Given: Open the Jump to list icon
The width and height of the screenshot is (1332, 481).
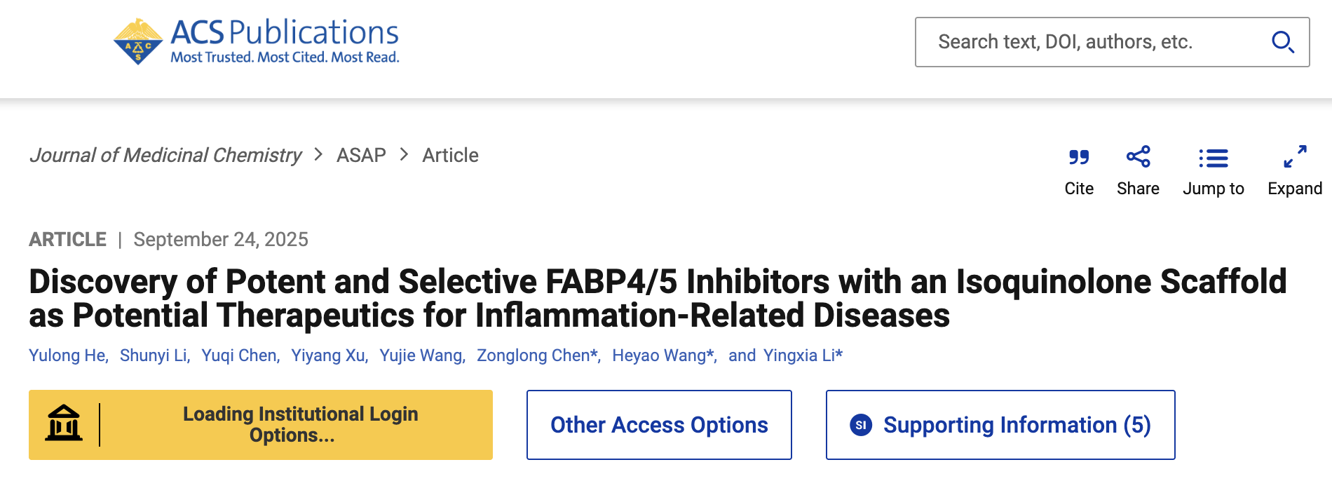Looking at the screenshot, I should (1213, 158).
